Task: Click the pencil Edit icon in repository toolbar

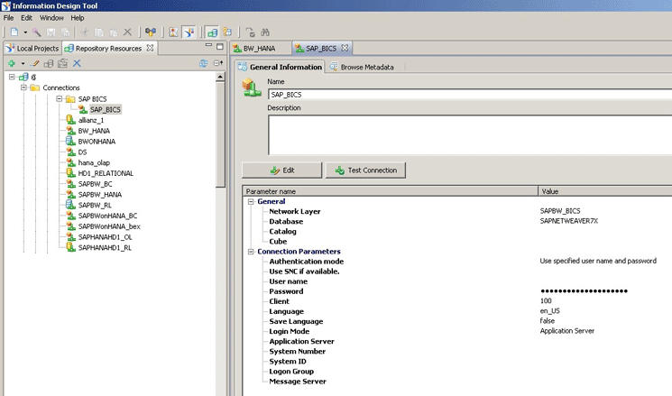Action: point(35,63)
